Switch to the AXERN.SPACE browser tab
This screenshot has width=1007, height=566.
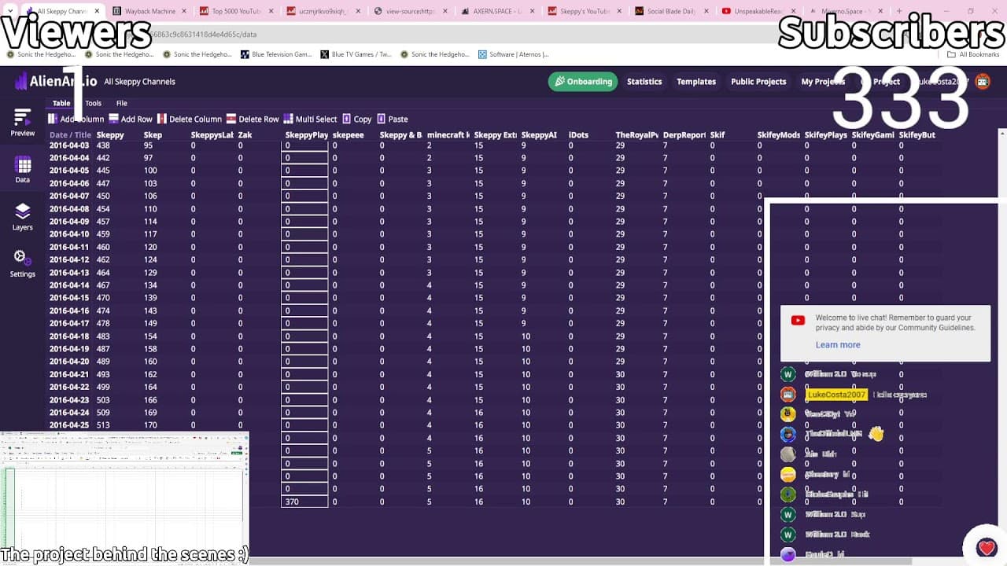coord(498,12)
